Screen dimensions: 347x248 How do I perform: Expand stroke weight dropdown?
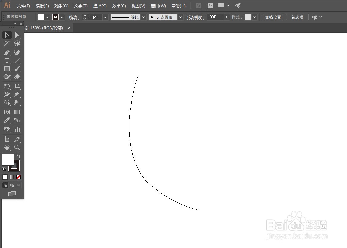(x=105, y=17)
